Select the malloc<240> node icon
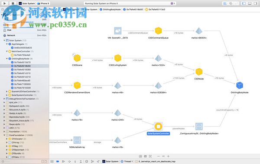260x164 pixels. [x=118, y=113]
